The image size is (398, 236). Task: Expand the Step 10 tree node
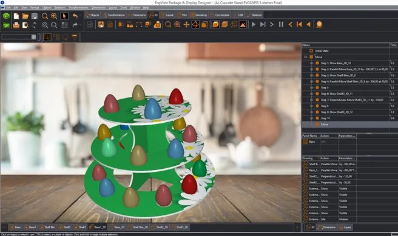[311, 118]
